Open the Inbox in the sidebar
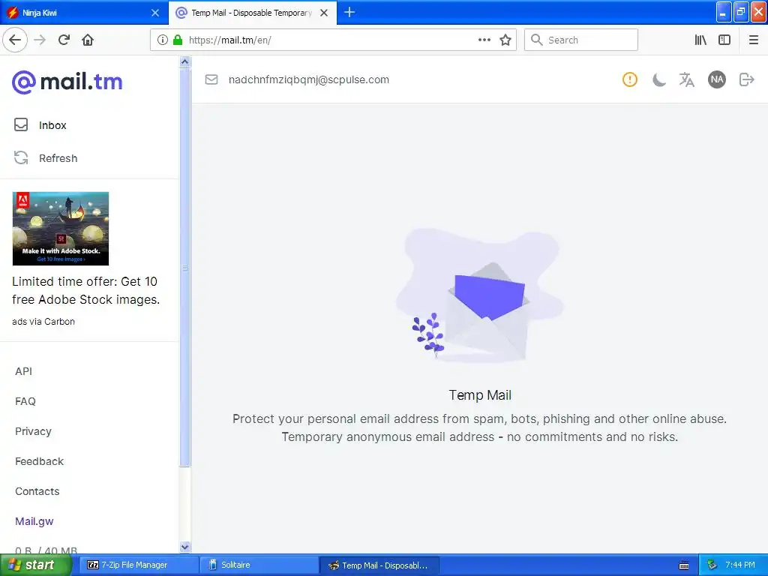 pos(53,125)
